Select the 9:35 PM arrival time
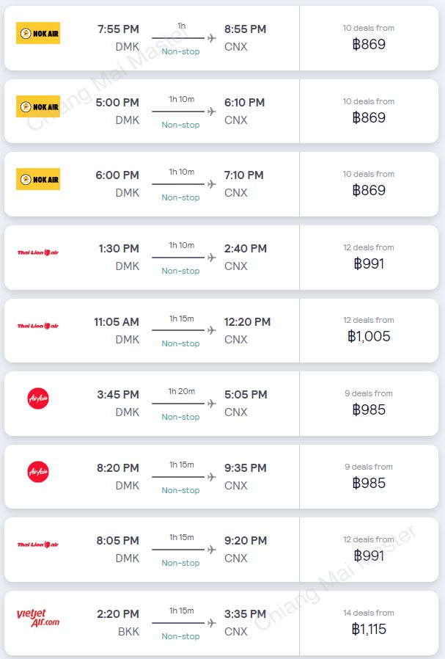The height and width of the screenshot is (659, 445). [245, 467]
